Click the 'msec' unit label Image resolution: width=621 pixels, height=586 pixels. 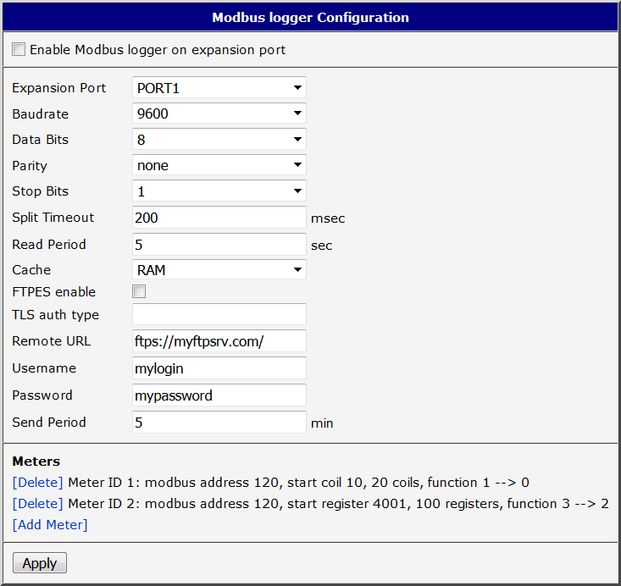(x=328, y=218)
